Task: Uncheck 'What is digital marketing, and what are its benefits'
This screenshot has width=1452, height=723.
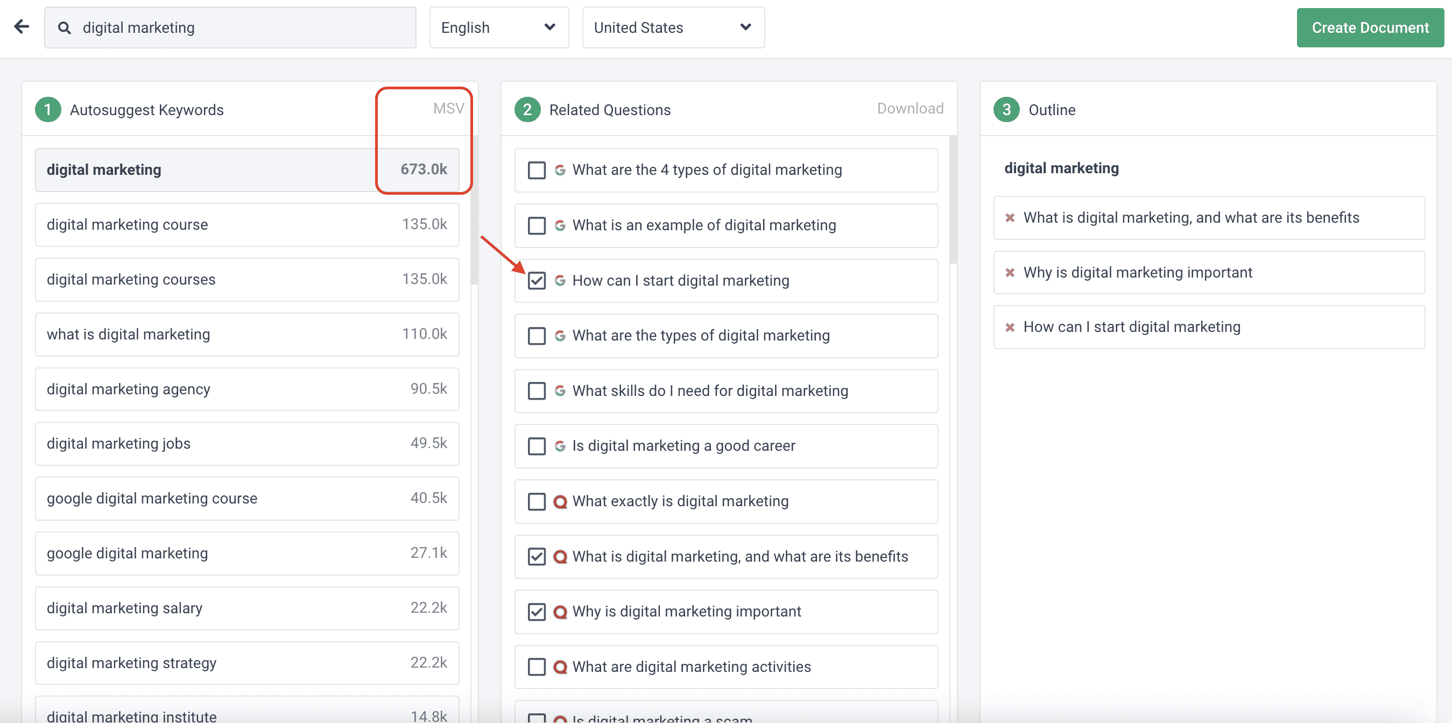Action: 537,557
